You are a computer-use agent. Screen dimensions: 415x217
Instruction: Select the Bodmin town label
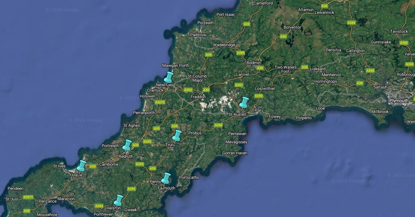[x=253, y=63]
